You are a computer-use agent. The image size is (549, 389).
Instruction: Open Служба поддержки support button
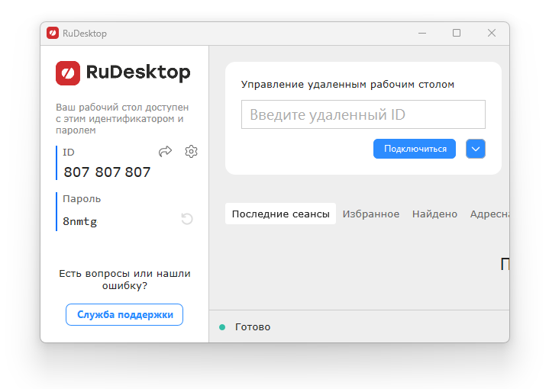click(x=124, y=314)
